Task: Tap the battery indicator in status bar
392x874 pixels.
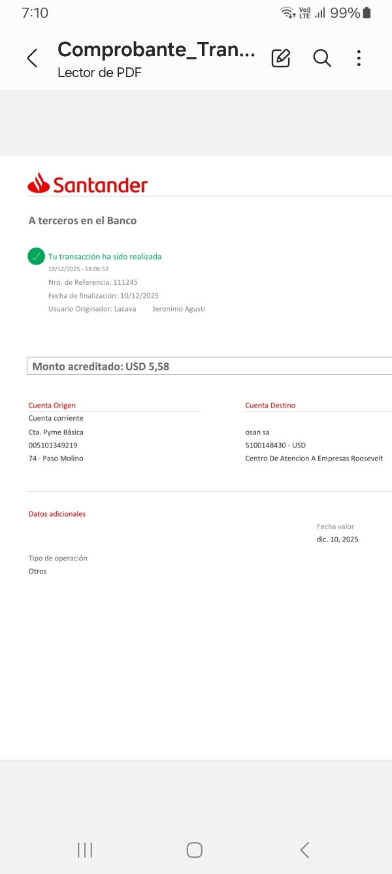Action: click(367, 12)
